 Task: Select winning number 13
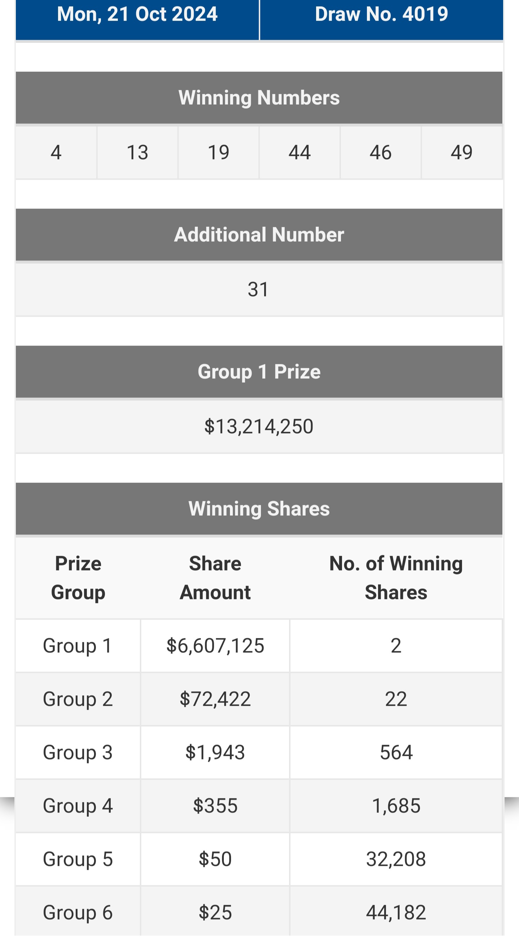pyautogui.click(x=137, y=153)
